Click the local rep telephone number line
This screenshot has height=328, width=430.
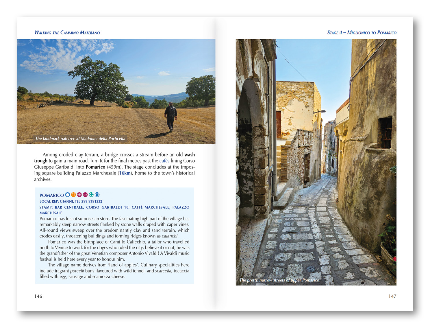point(71,201)
